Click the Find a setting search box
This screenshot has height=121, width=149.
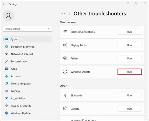click(x=28, y=29)
